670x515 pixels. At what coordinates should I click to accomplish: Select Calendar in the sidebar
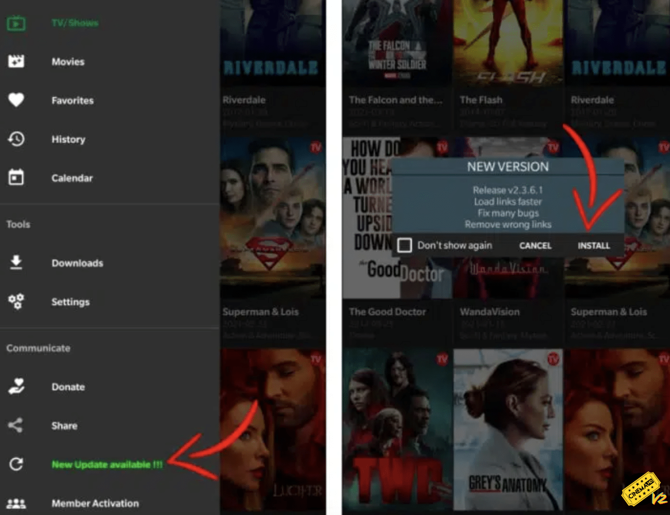[72, 178]
